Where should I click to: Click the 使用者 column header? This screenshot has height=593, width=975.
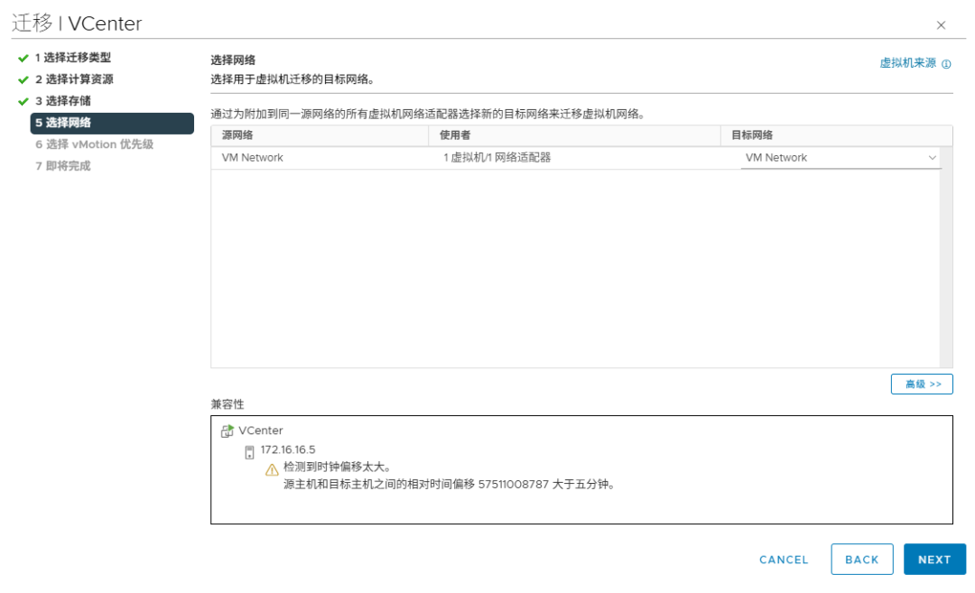(x=574, y=135)
